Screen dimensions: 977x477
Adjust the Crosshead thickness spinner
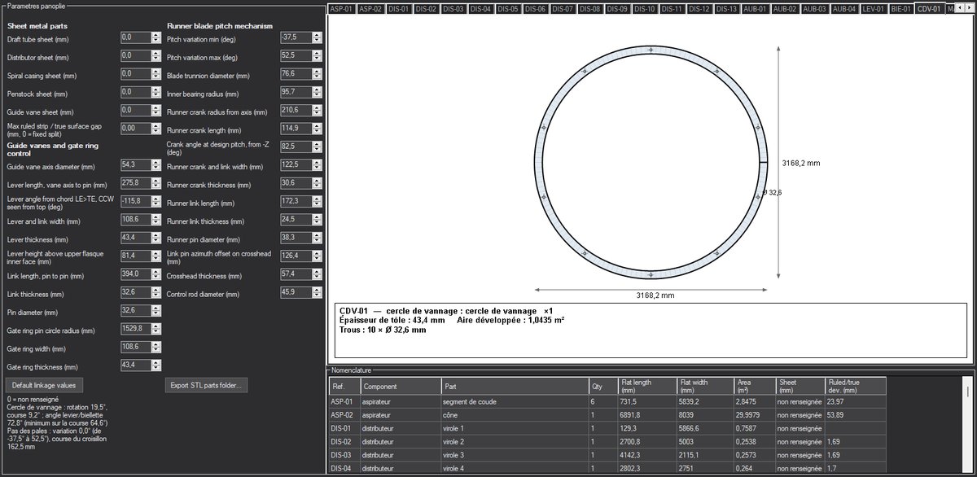317,274
